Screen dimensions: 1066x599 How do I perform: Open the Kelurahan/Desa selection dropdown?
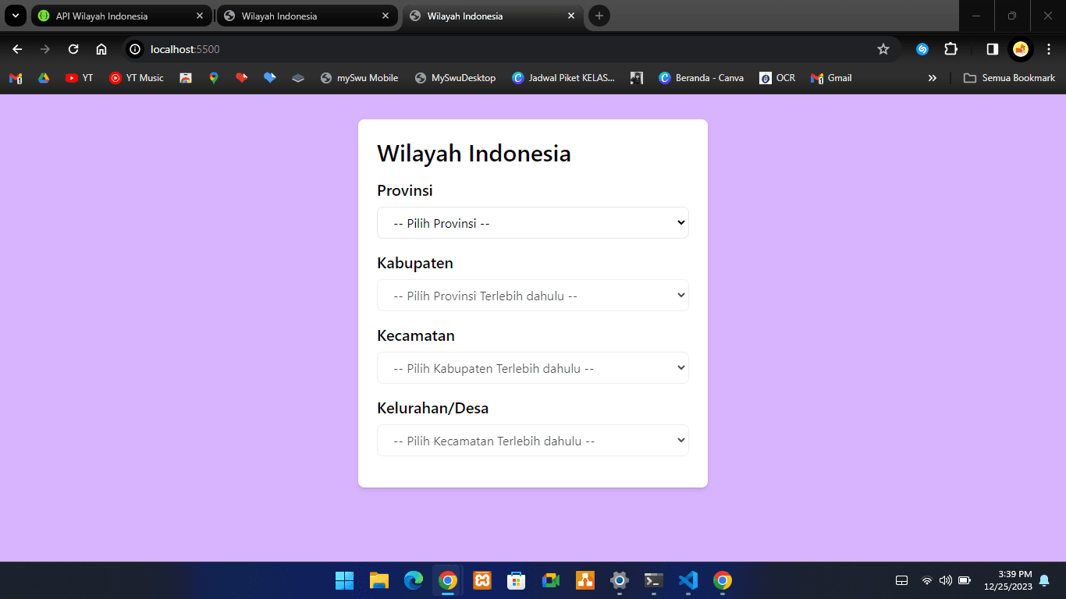click(533, 440)
